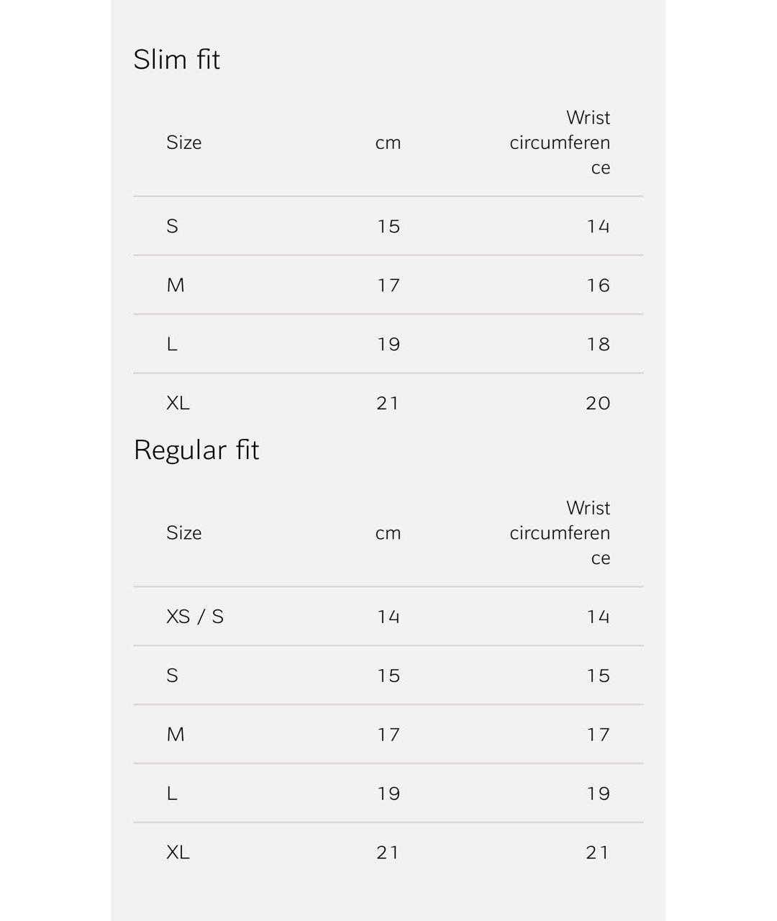Screen dimensions: 777x921
Task: Click wrist value 20 in Slim fit table
Action: tap(598, 403)
